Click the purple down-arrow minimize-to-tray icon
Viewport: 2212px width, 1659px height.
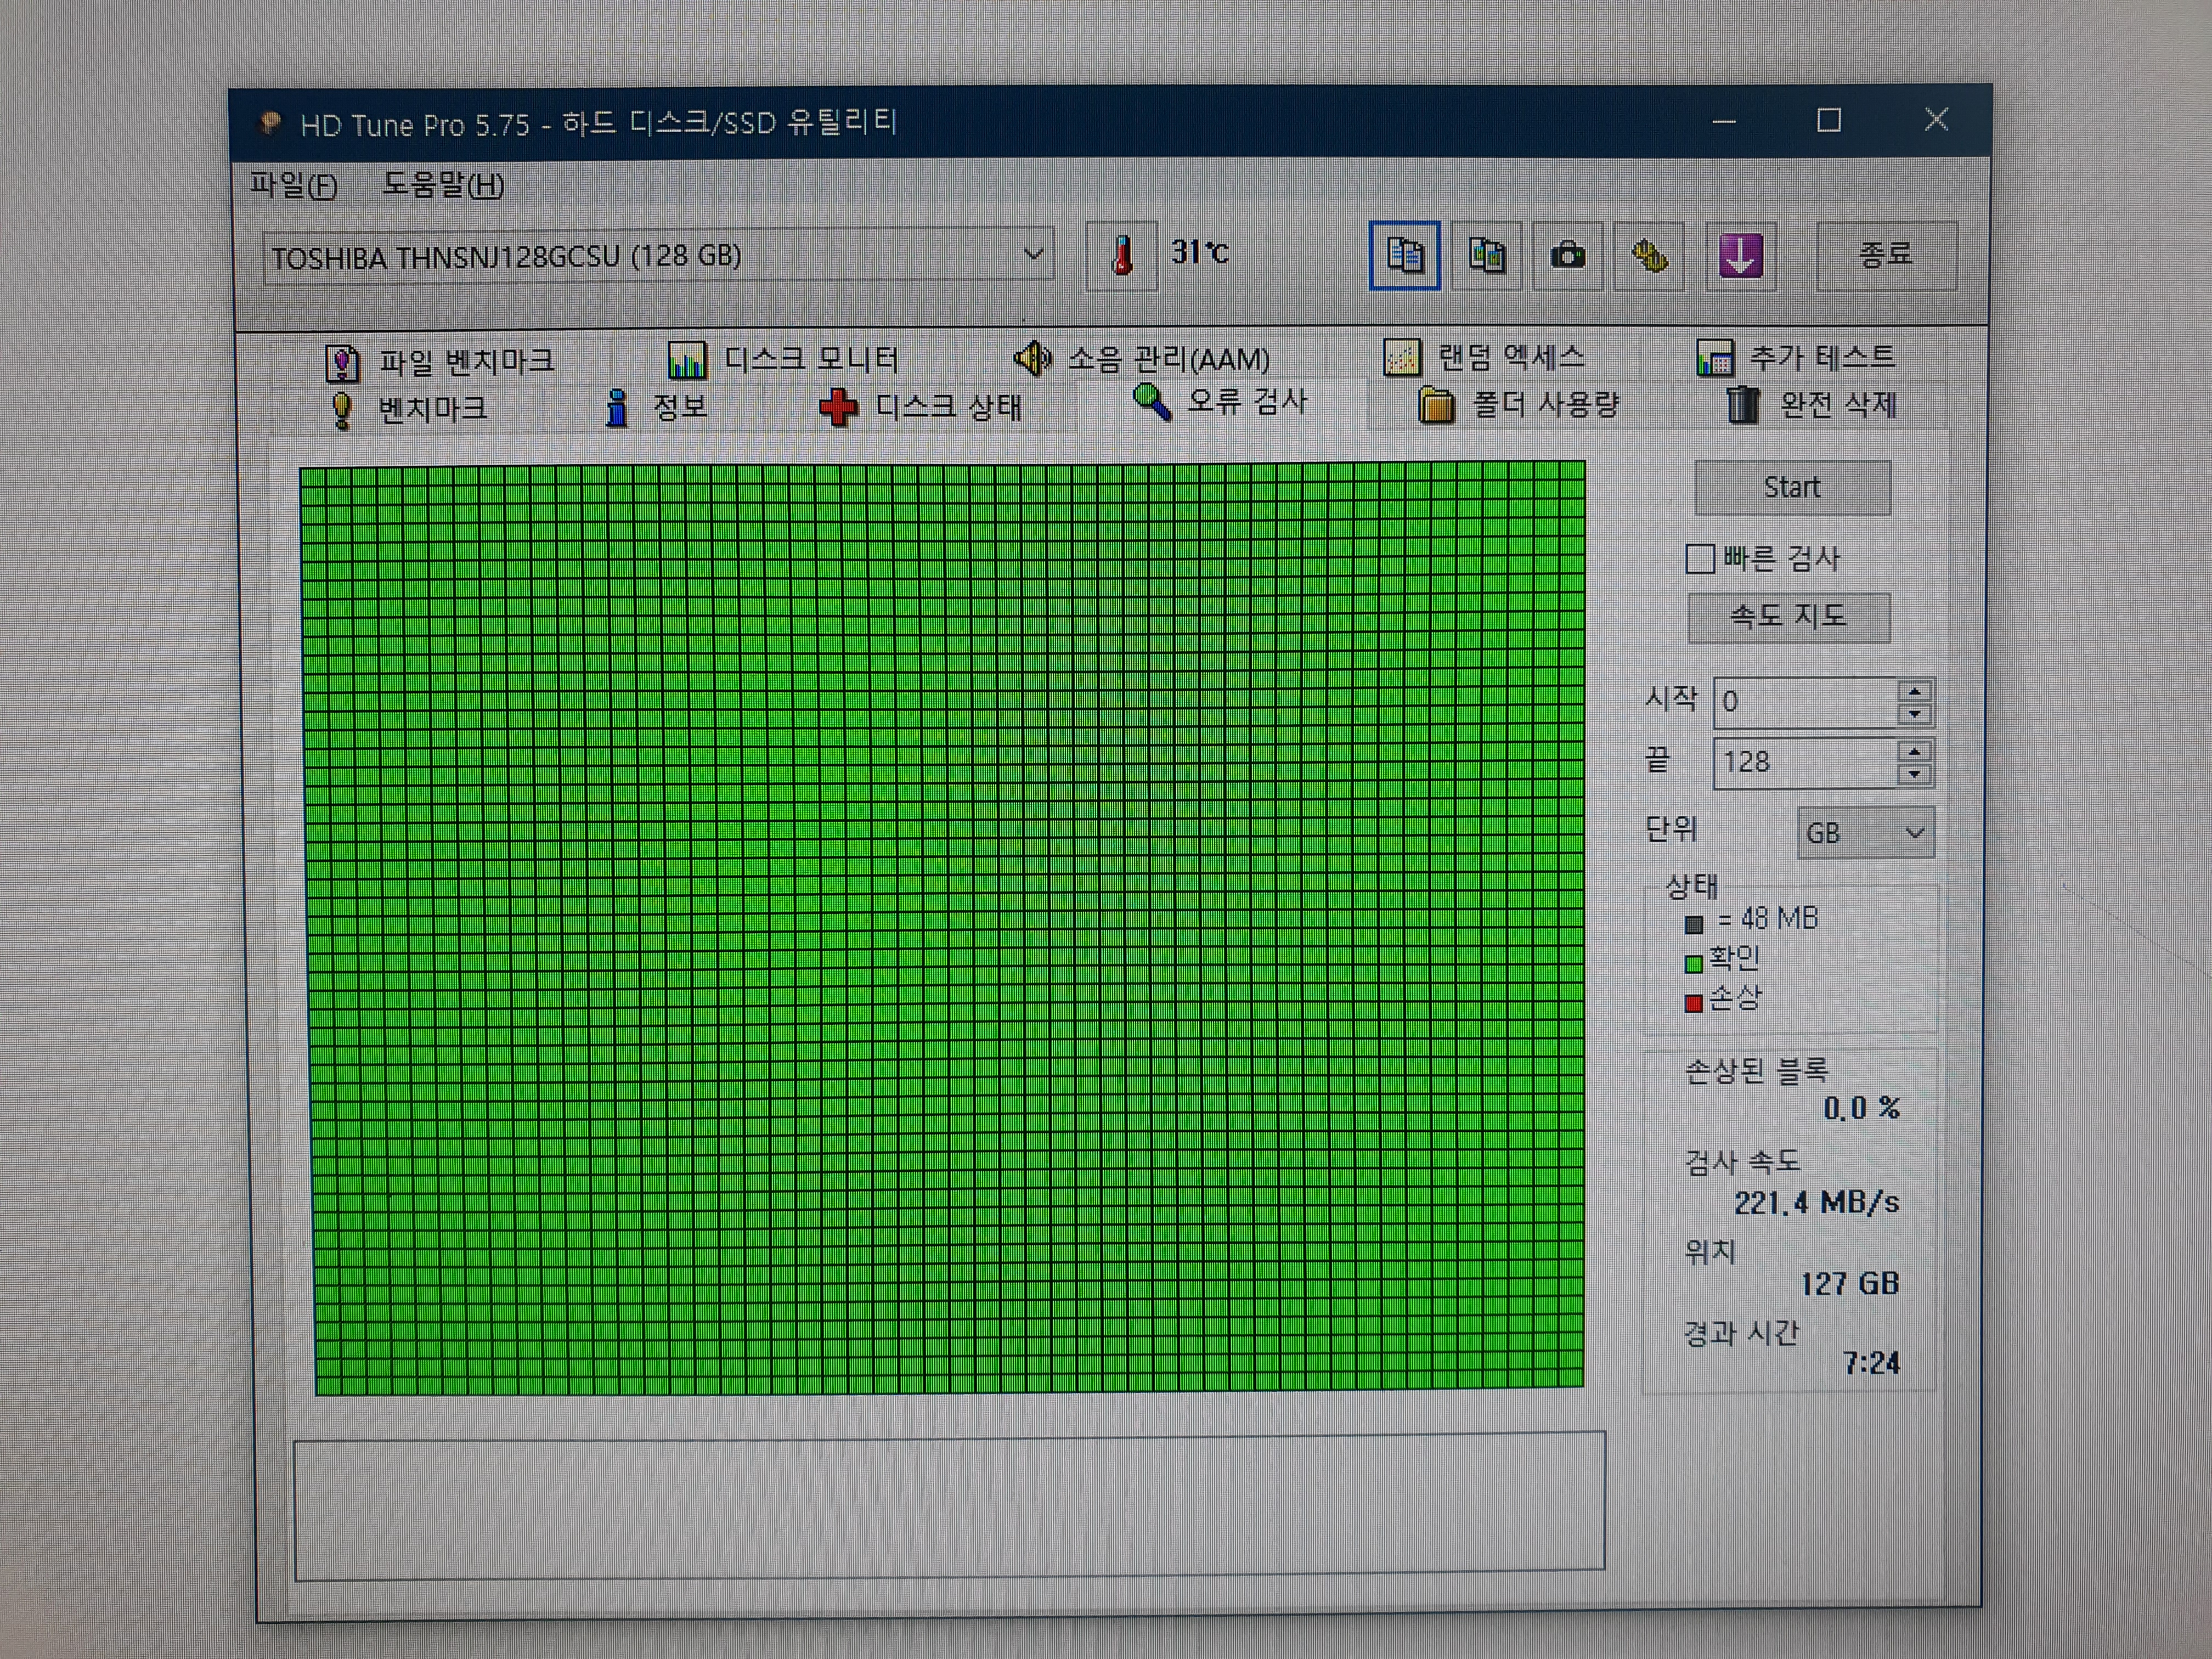pyautogui.click(x=1741, y=256)
